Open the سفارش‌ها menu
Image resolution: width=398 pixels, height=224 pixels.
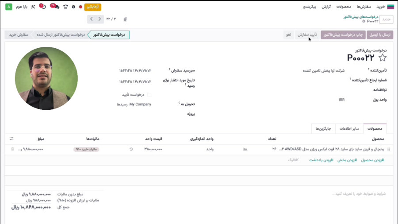[363, 7]
